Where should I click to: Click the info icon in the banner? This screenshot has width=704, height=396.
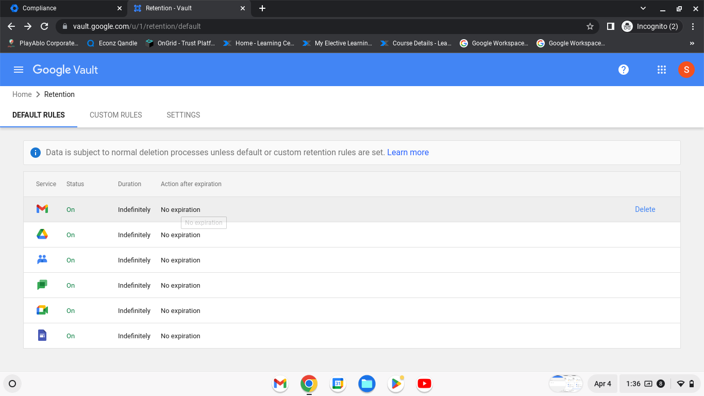pyautogui.click(x=35, y=153)
